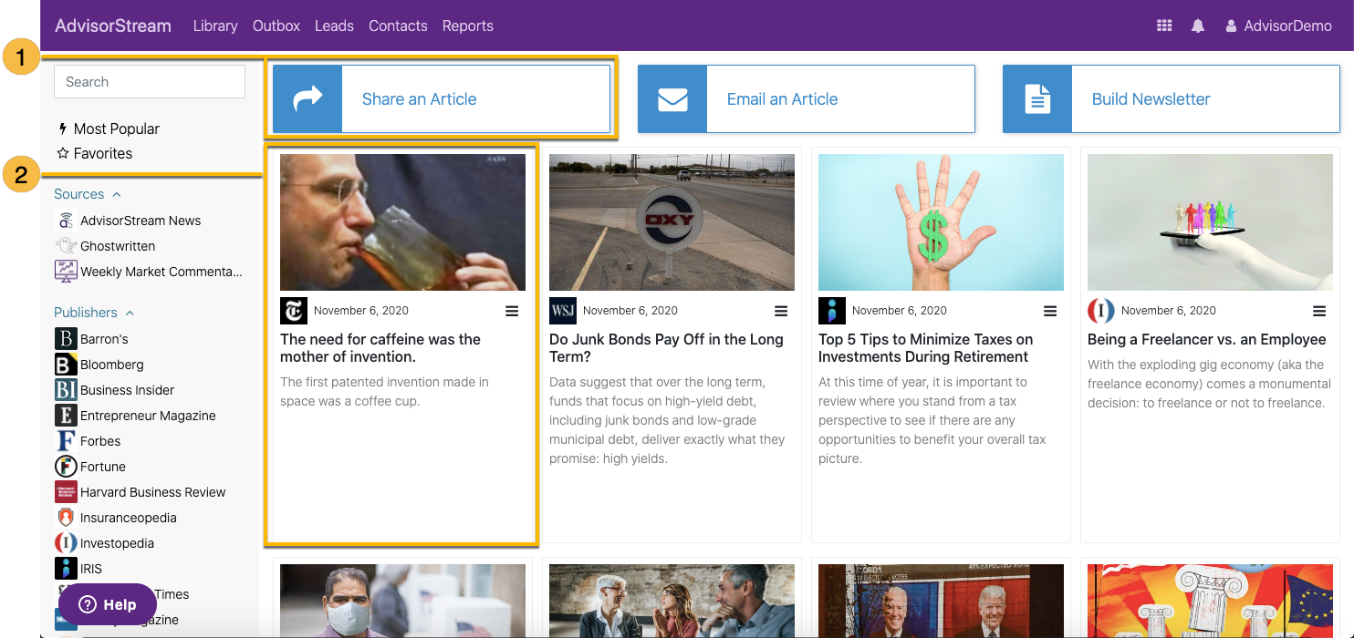Open the AdvisorDemo user menu
1354x638 pixels.
(x=1278, y=26)
